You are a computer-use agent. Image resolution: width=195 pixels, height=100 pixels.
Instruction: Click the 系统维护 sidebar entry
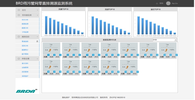(25, 76)
